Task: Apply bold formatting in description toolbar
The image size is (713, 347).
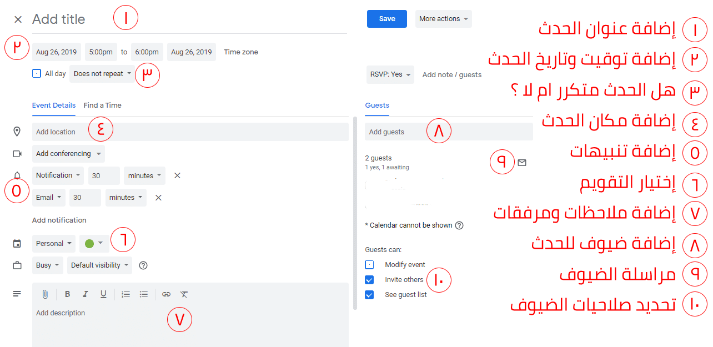Action: click(67, 294)
